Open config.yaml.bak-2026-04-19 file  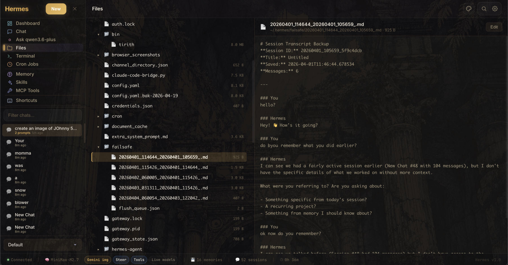[x=169, y=95]
